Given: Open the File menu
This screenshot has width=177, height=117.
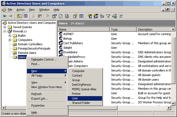Looking at the screenshot, I should click(x=10, y=10).
